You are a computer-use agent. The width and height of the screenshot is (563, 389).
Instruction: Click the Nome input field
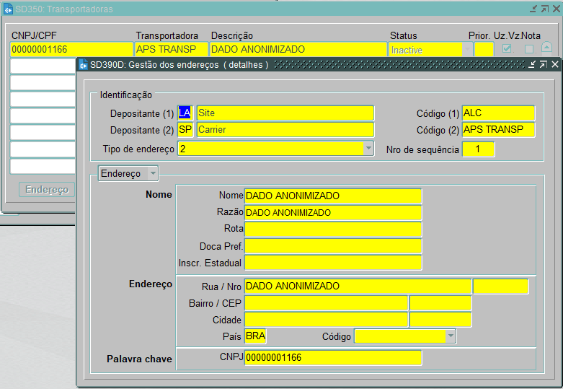[x=333, y=196]
